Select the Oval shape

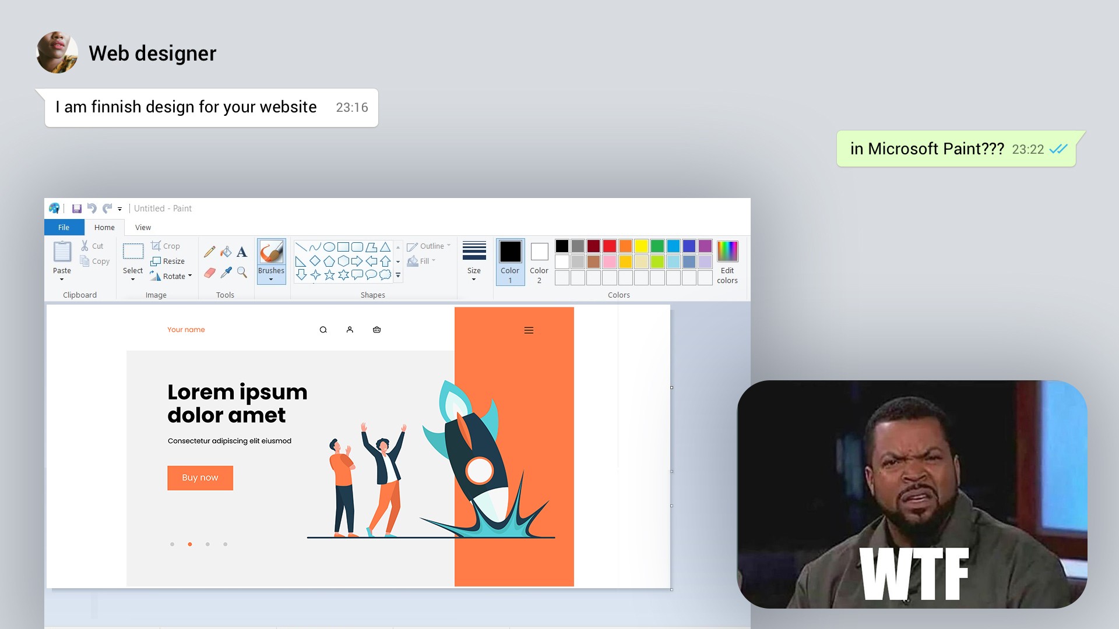330,246
